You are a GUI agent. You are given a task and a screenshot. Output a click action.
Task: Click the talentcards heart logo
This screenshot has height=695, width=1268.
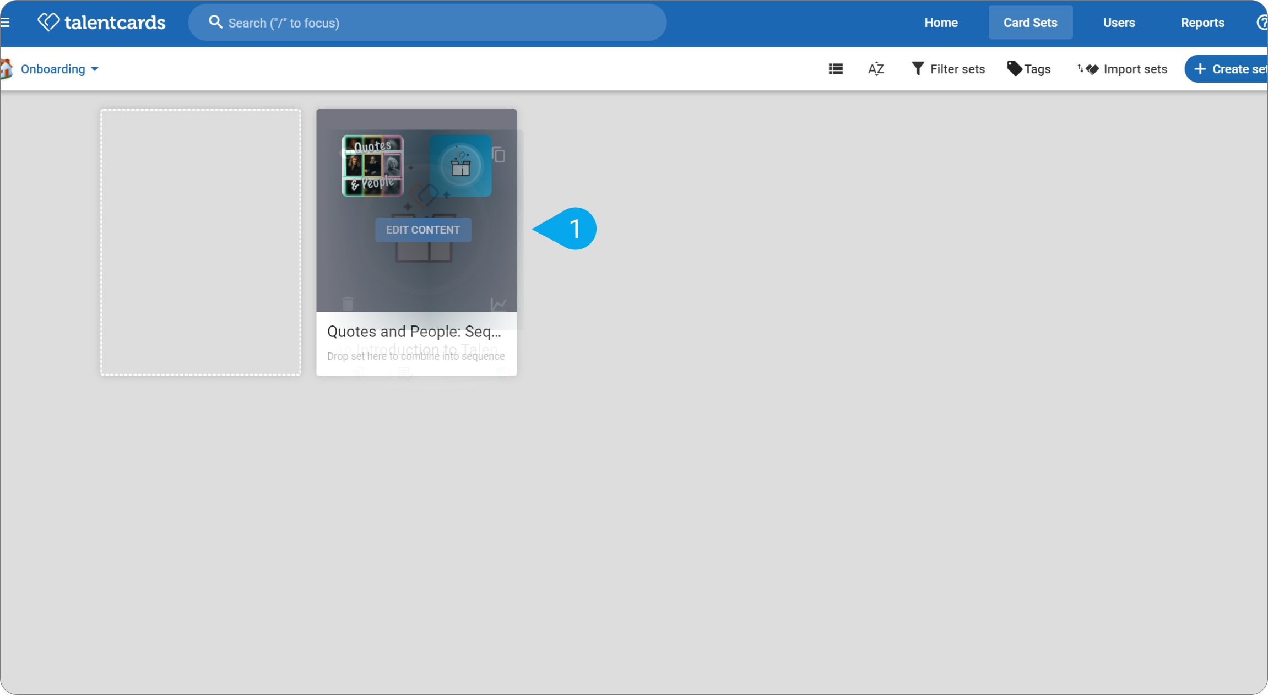click(x=48, y=22)
